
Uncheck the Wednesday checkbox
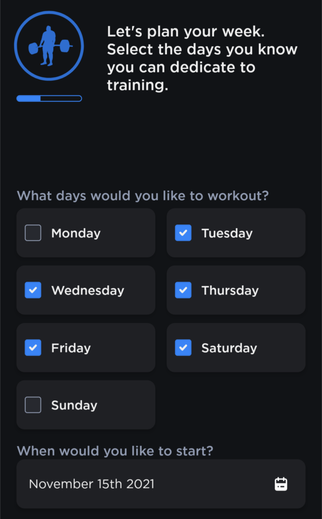33,290
